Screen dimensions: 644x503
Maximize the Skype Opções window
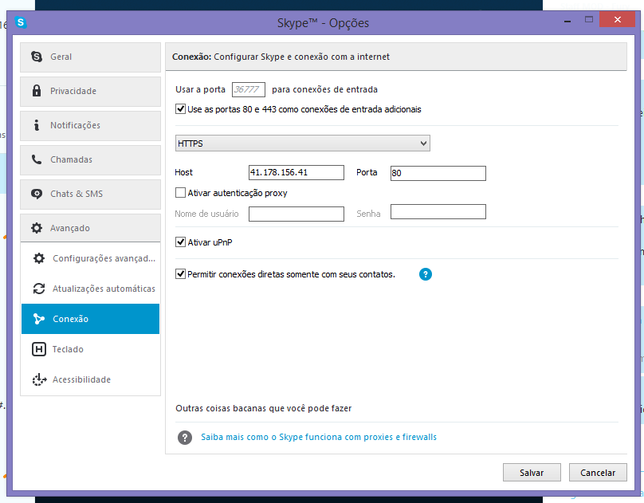pyautogui.click(x=589, y=20)
